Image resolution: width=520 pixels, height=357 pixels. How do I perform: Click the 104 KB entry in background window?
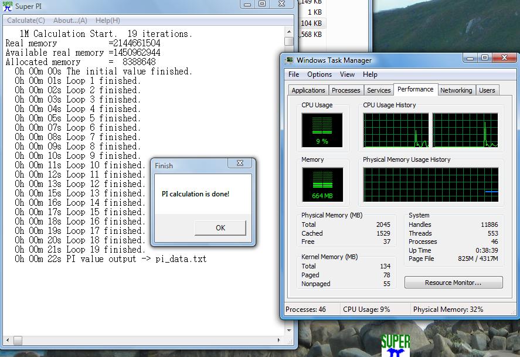[311, 23]
